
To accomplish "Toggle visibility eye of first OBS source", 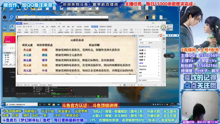I will click(x=46, y=88).
